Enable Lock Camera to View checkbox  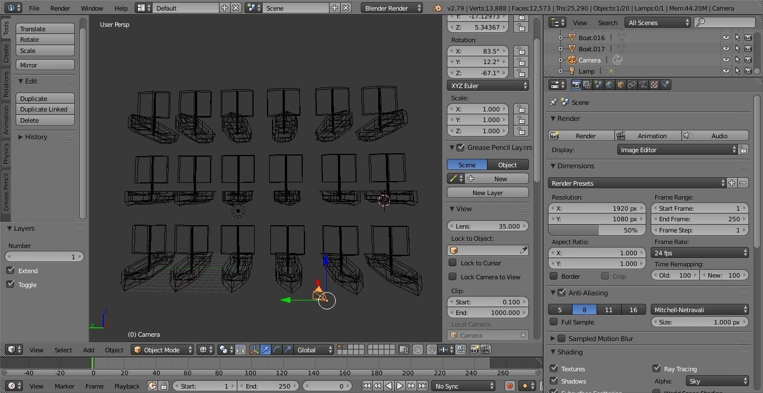[x=452, y=276]
